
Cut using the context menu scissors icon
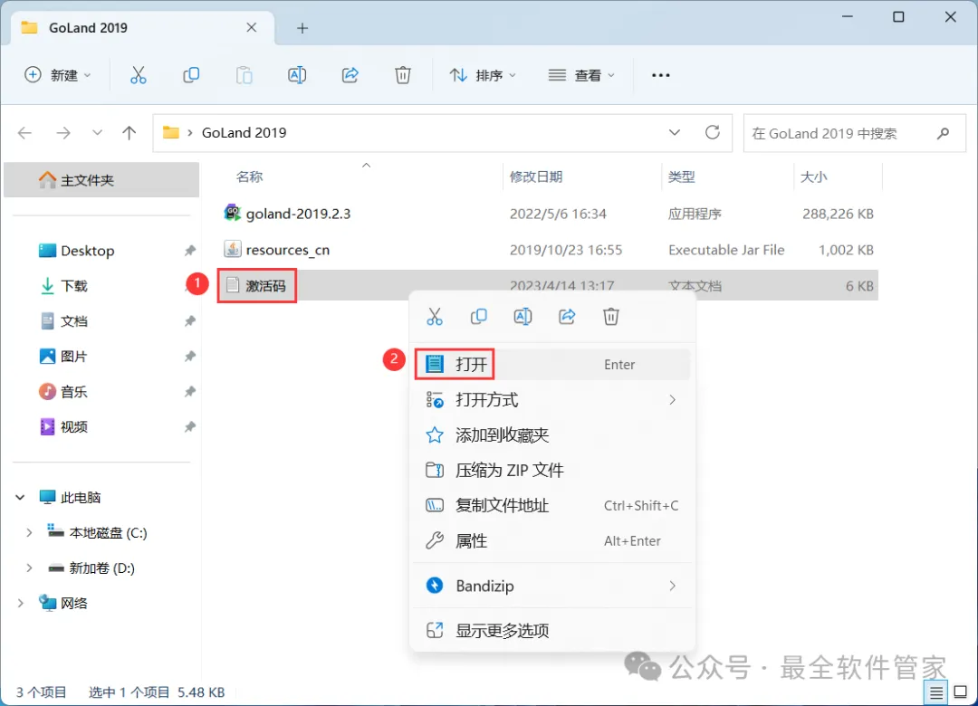tap(435, 317)
